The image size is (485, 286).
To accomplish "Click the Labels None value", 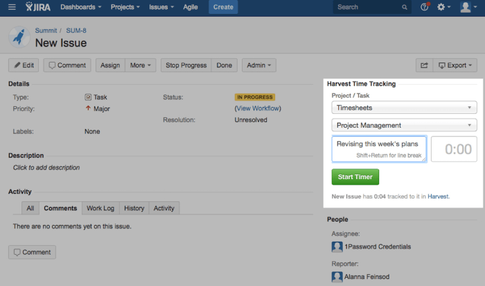I will (x=92, y=131).
